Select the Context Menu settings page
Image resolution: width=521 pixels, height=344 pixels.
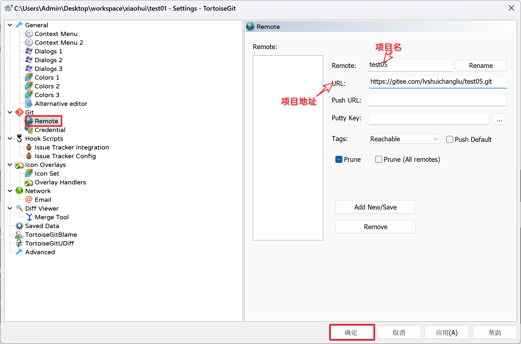[x=56, y=34]
